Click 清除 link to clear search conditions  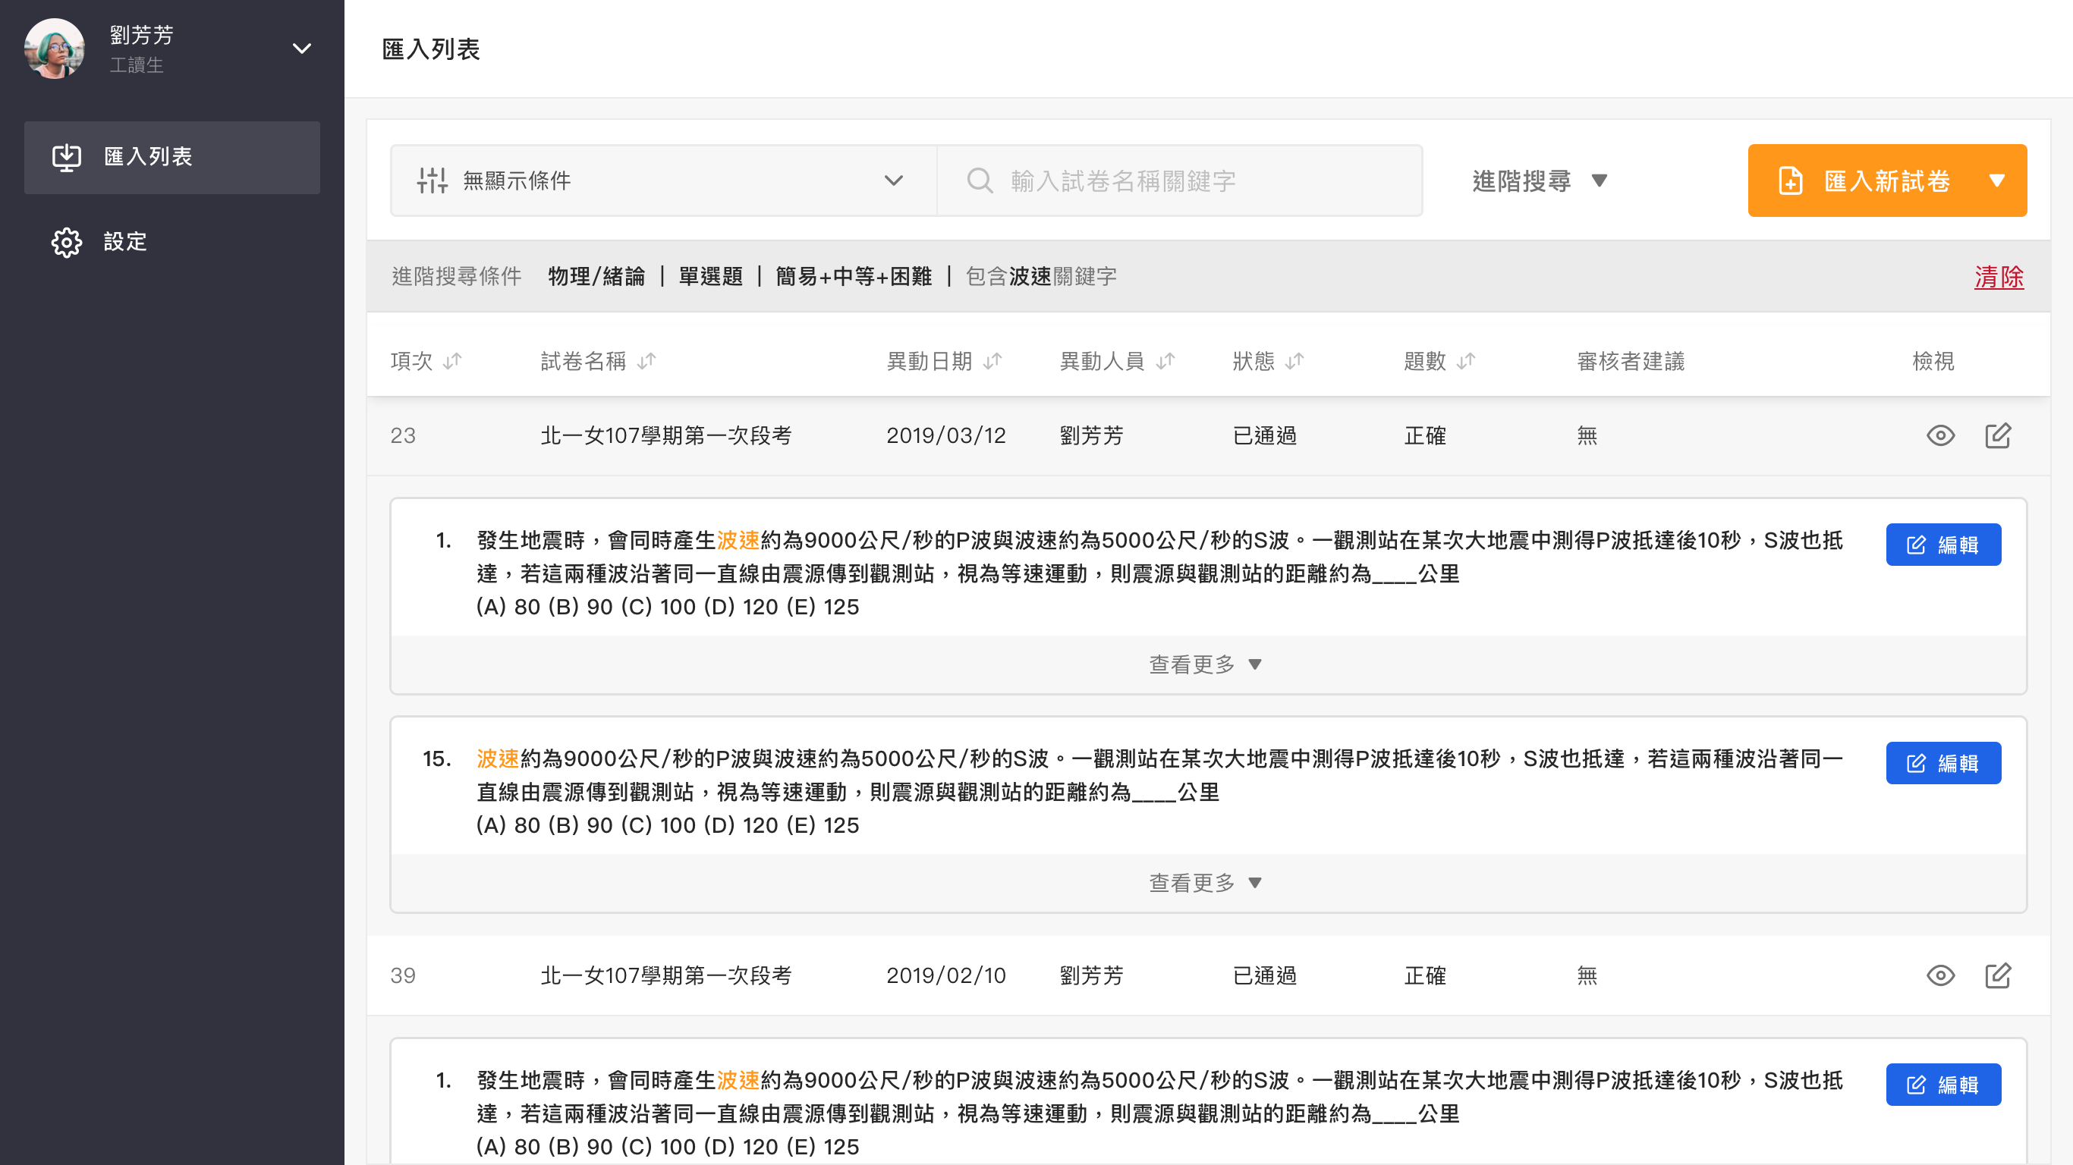coord(1998,277)
